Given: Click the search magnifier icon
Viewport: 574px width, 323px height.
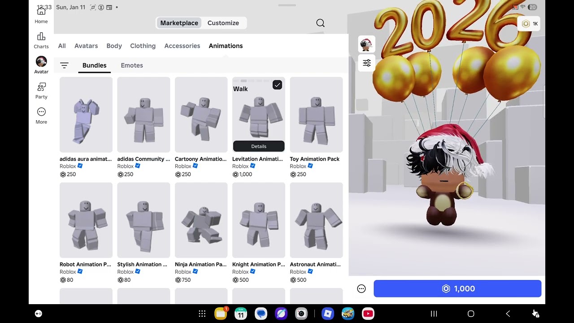Looking at the screenshot, I should (x=320, y=23).
